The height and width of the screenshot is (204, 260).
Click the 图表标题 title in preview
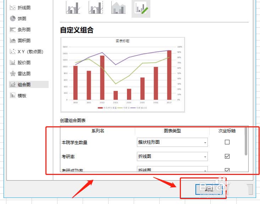click(x=122, y=41)
